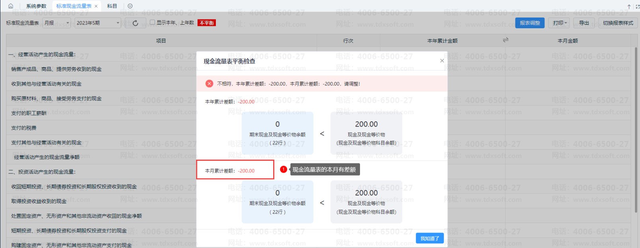Close the 现金流量表平衡检查 dialog

click(x=442, y=61)
